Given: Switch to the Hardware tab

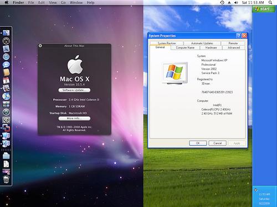Looking at the screenshot, I should pyautogui.click(x=211, y=47).
